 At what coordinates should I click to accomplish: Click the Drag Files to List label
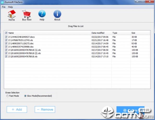click(x=76, y=26)
